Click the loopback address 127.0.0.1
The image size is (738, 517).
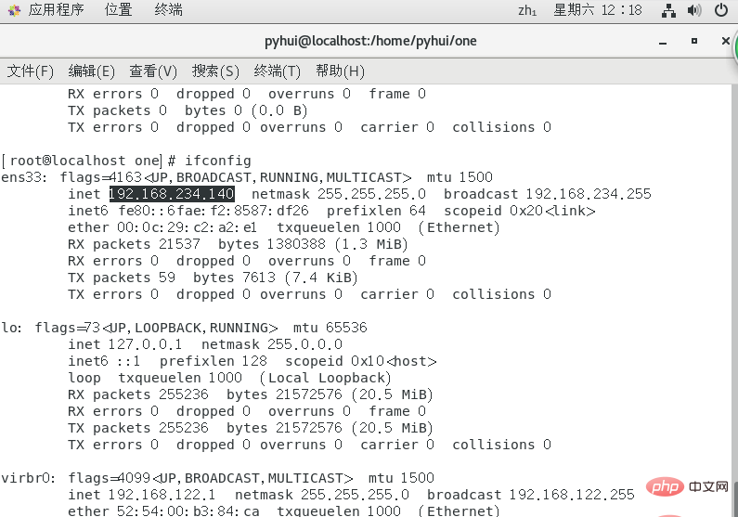[x=145, y=344]
